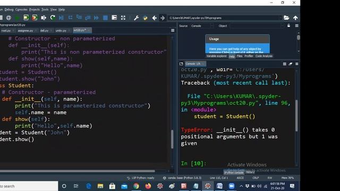
Task: Open Firefox from the taskbar
Action: click(x=148, y=186)
